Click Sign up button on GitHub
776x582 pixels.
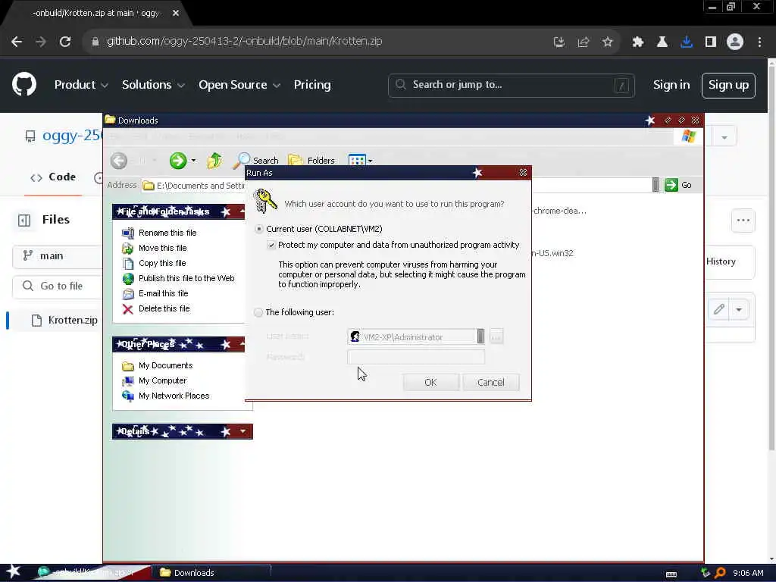pyautogui.click(x=728, y=85)
